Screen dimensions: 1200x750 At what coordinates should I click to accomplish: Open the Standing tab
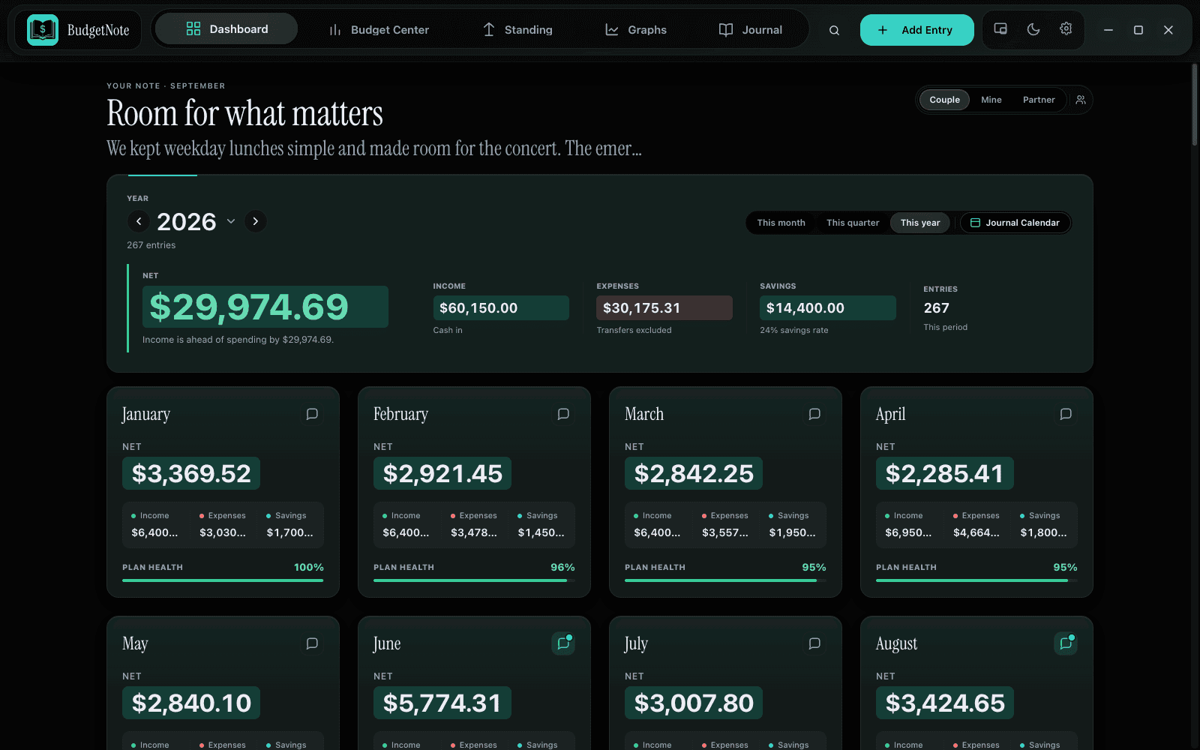click(517, 30)
